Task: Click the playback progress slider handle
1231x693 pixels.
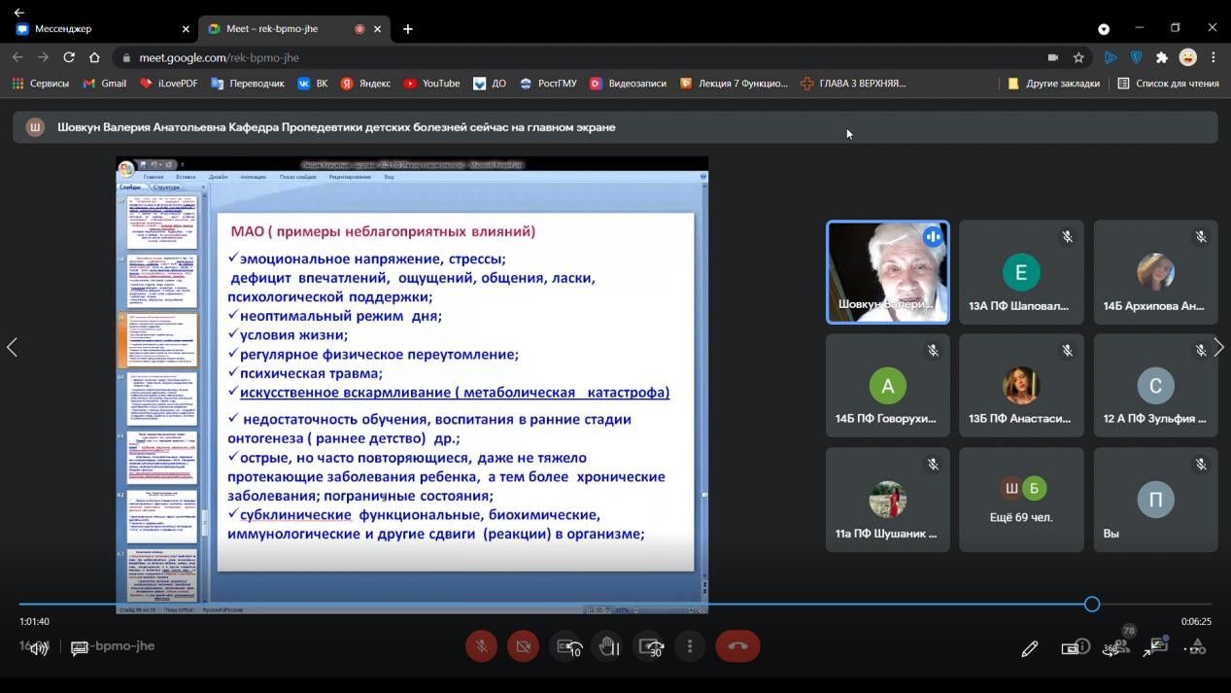Action: click(1092, 605)
